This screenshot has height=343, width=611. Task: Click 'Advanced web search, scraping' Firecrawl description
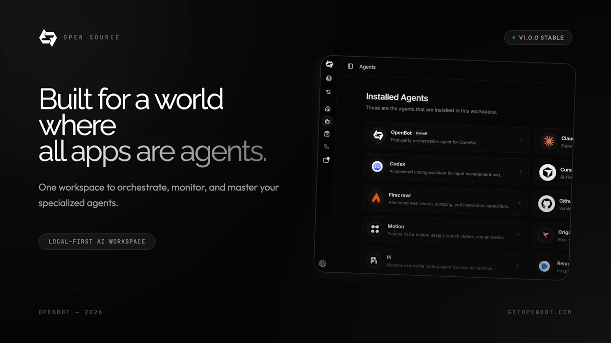pyautogui.click(x=448, y=205)
